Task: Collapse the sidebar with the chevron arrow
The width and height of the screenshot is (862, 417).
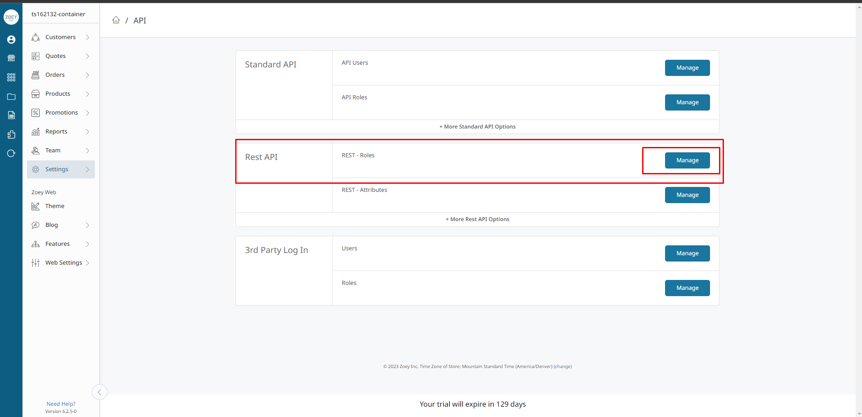Action: 99,392
